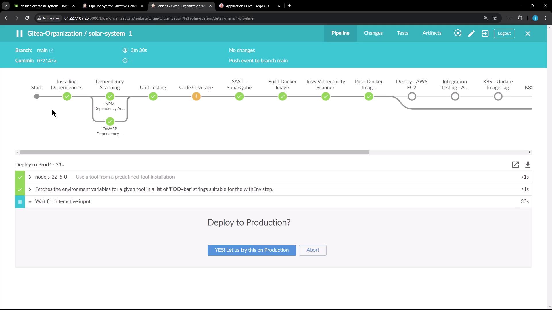Open log in new window icon

pyautogui.click(x=515, y=165)
